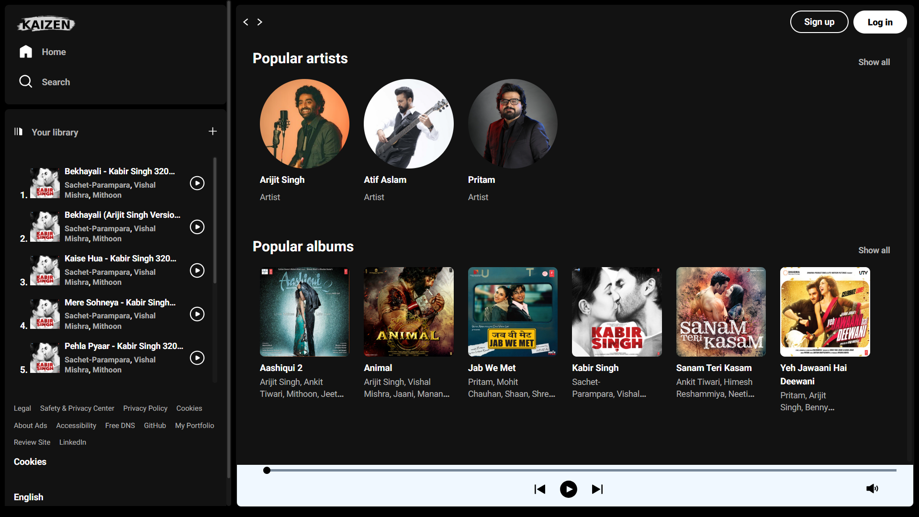Open Safety & Privacy Center link

click(77, 408)
